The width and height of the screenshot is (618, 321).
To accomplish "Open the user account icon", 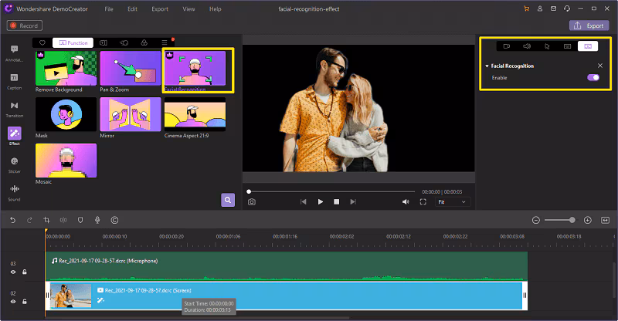I will click(540, 8).
